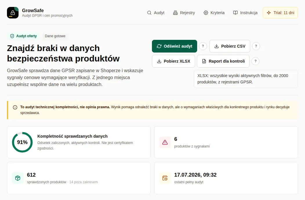Open the Instrukcja page
This screenshot has width=305, height=200.
245,13
